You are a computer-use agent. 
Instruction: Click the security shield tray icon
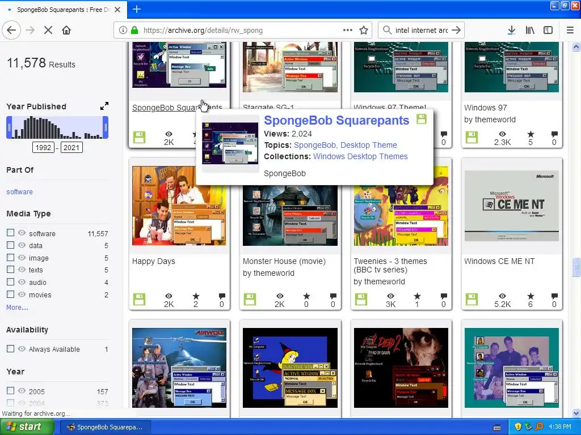(518, 427)
